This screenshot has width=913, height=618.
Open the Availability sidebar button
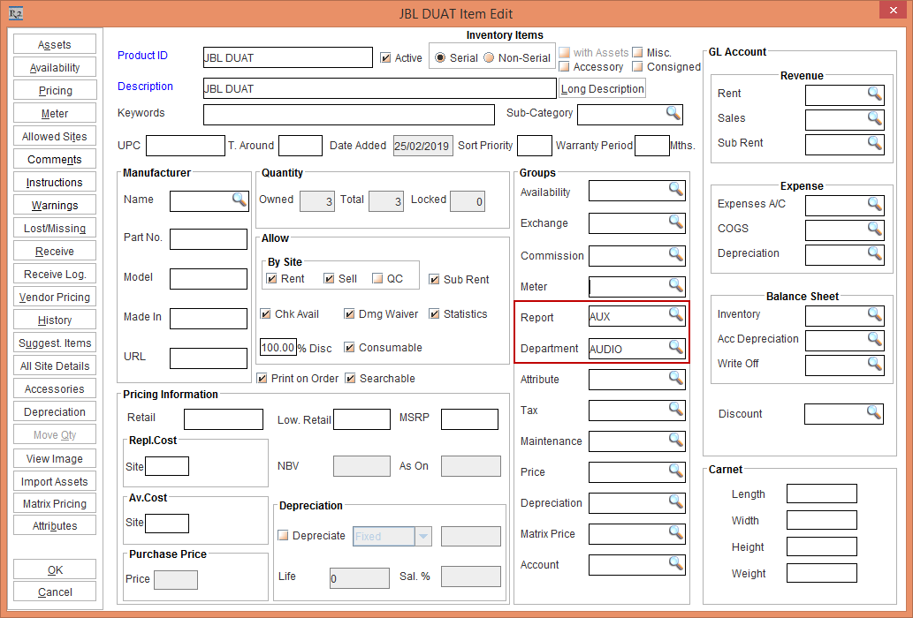pyautogui.click(x=55, y=67)
